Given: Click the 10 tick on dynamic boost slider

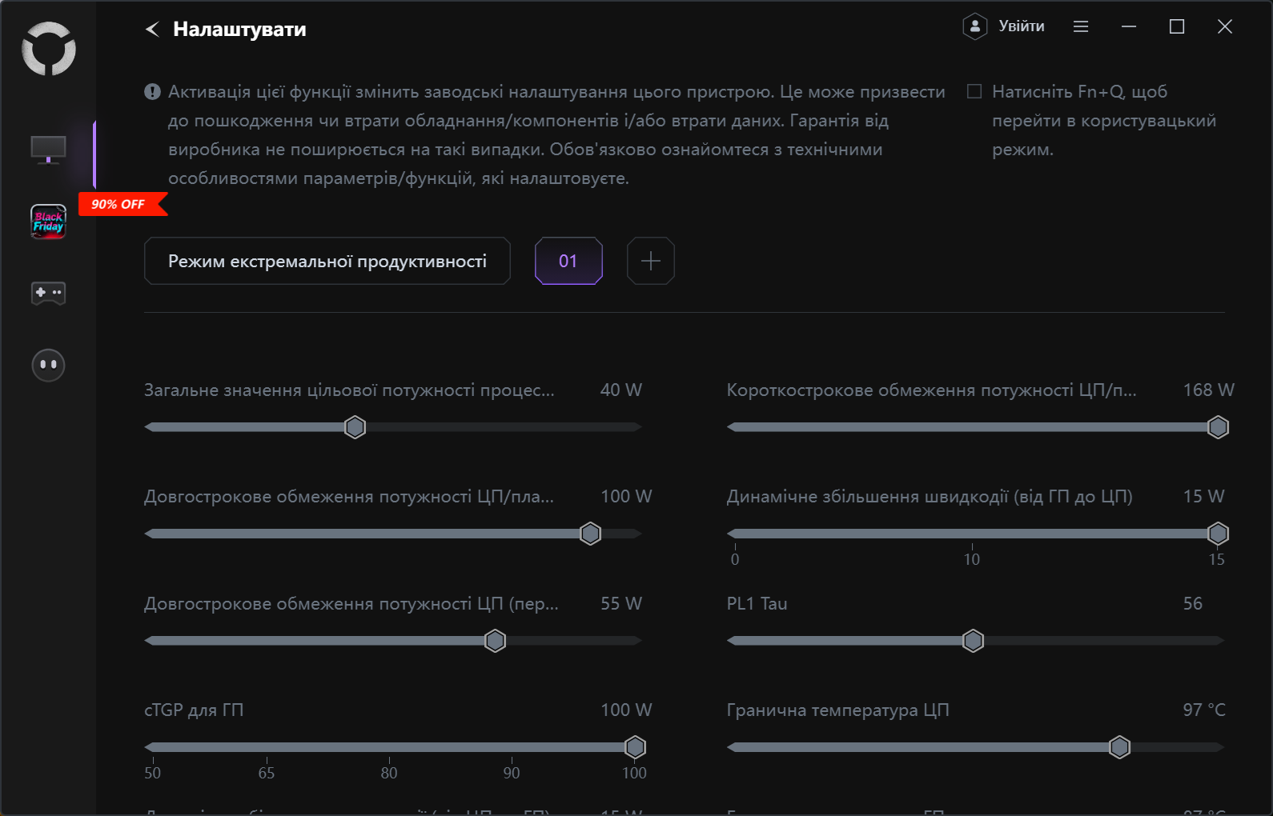Looking at the screenshot, I should tap(972, 558).
